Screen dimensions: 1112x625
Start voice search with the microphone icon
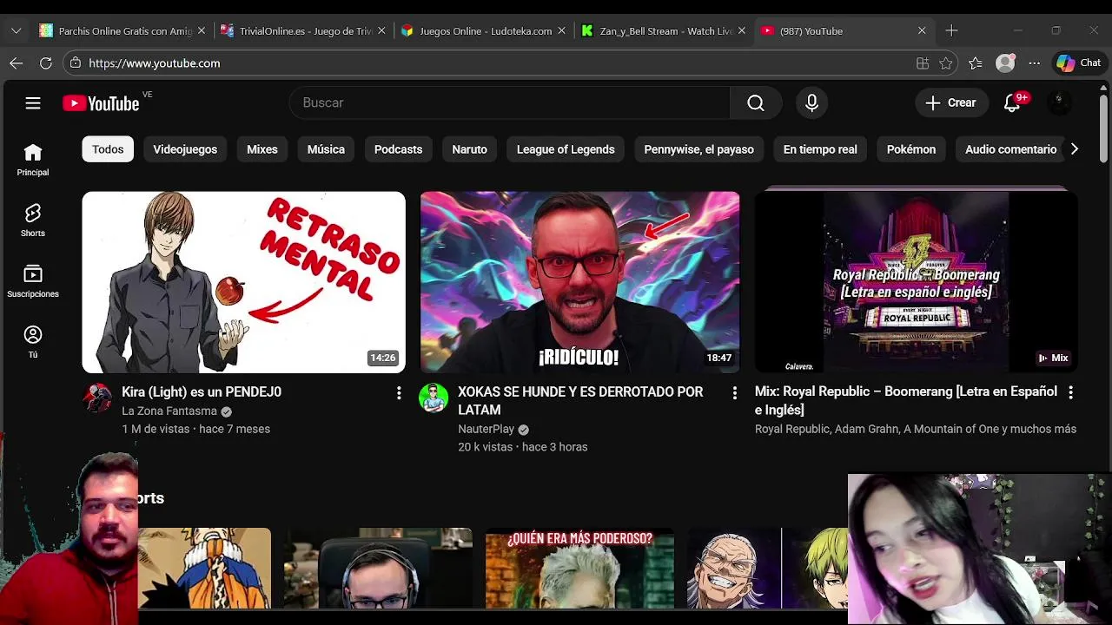click(x=811, y=102)
